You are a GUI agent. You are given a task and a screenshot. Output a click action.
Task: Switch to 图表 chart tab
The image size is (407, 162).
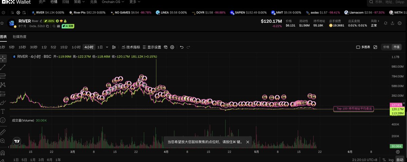coord(3,37)
